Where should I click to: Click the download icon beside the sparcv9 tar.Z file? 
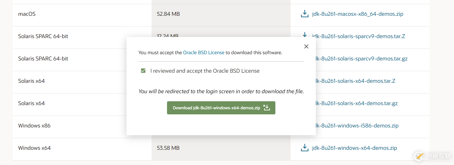(305, 35)
